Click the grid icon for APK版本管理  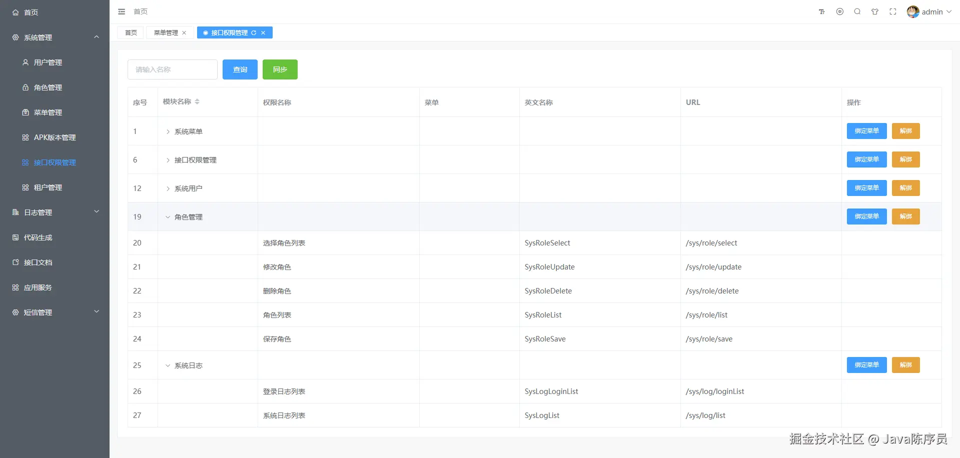point(26,137)
